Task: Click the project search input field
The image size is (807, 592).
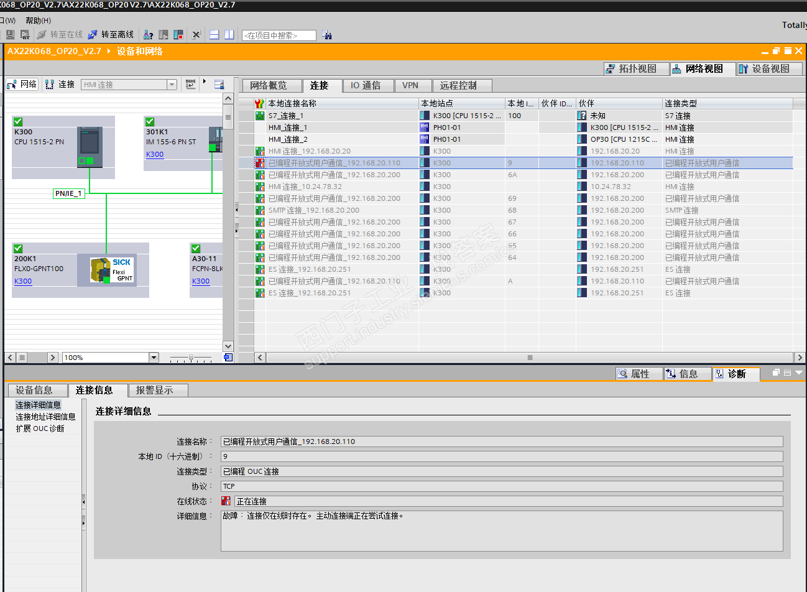Action: tap(279, 35)
